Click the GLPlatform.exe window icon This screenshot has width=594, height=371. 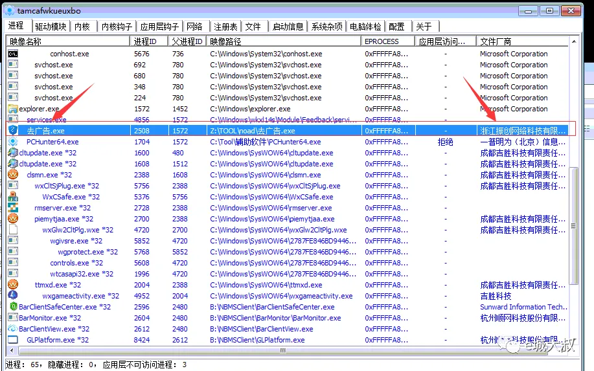[x=13, y=339]
